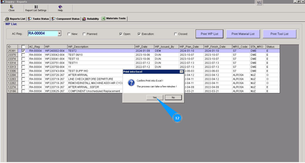Image resolution: width=305 pixels, height=163 pixels.
Task: Go to the Reliability tab
Action: [x=91, y=19]
